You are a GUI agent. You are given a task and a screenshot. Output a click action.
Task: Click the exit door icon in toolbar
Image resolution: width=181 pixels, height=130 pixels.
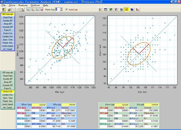click(4, 10)
